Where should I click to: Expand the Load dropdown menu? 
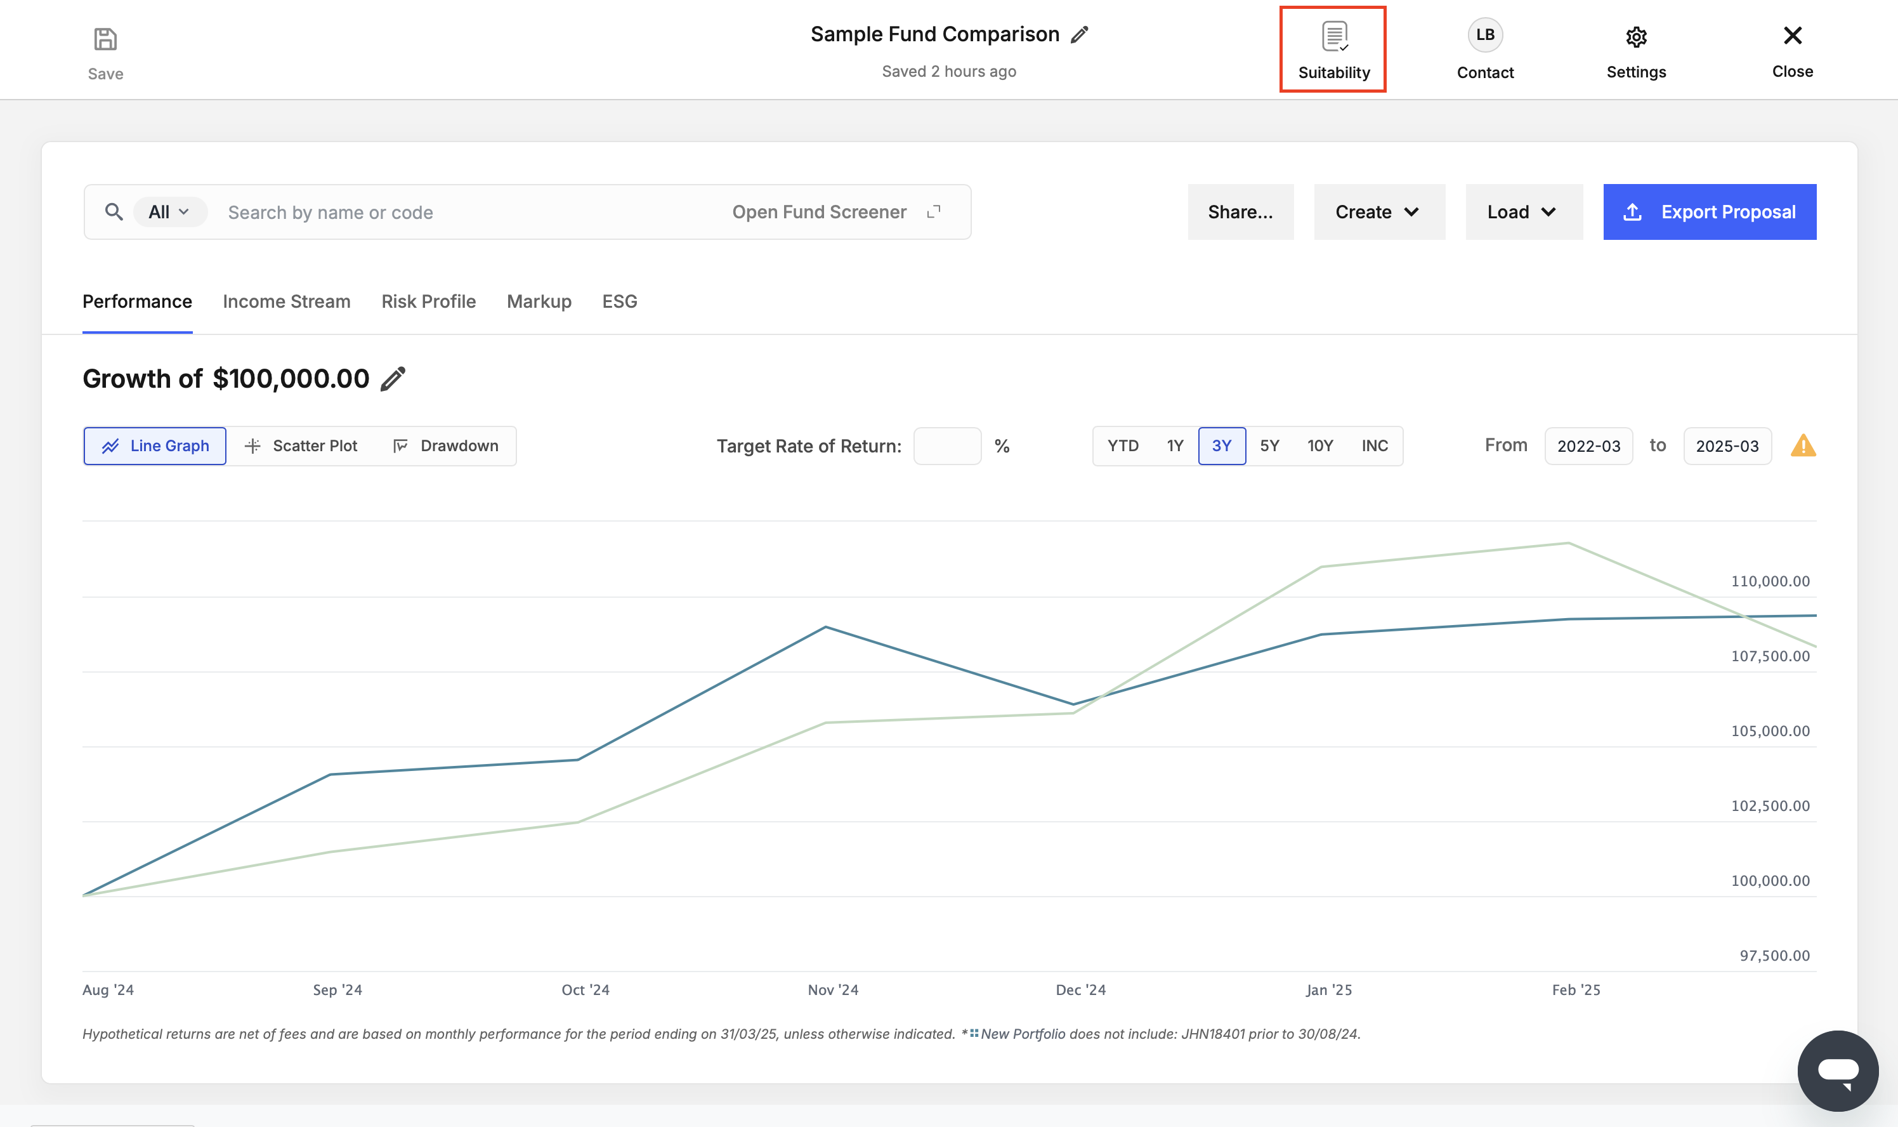[1524, 212]
